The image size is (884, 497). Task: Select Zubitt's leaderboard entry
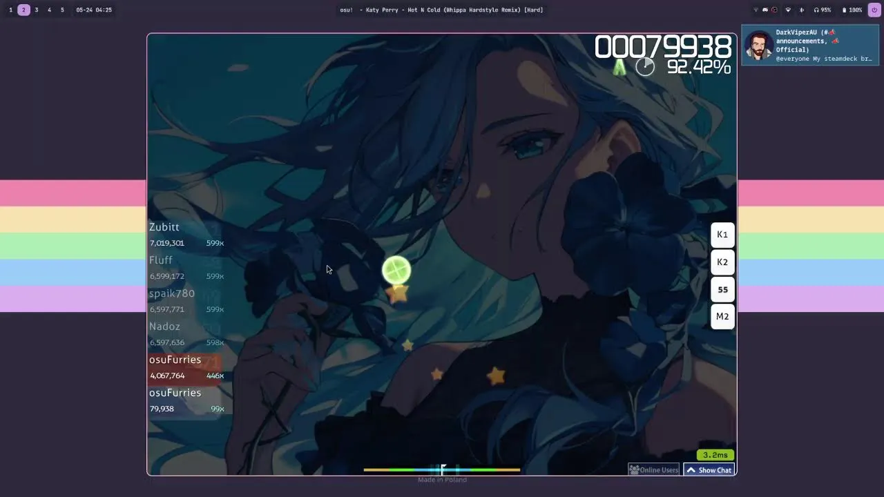[186, 235]
